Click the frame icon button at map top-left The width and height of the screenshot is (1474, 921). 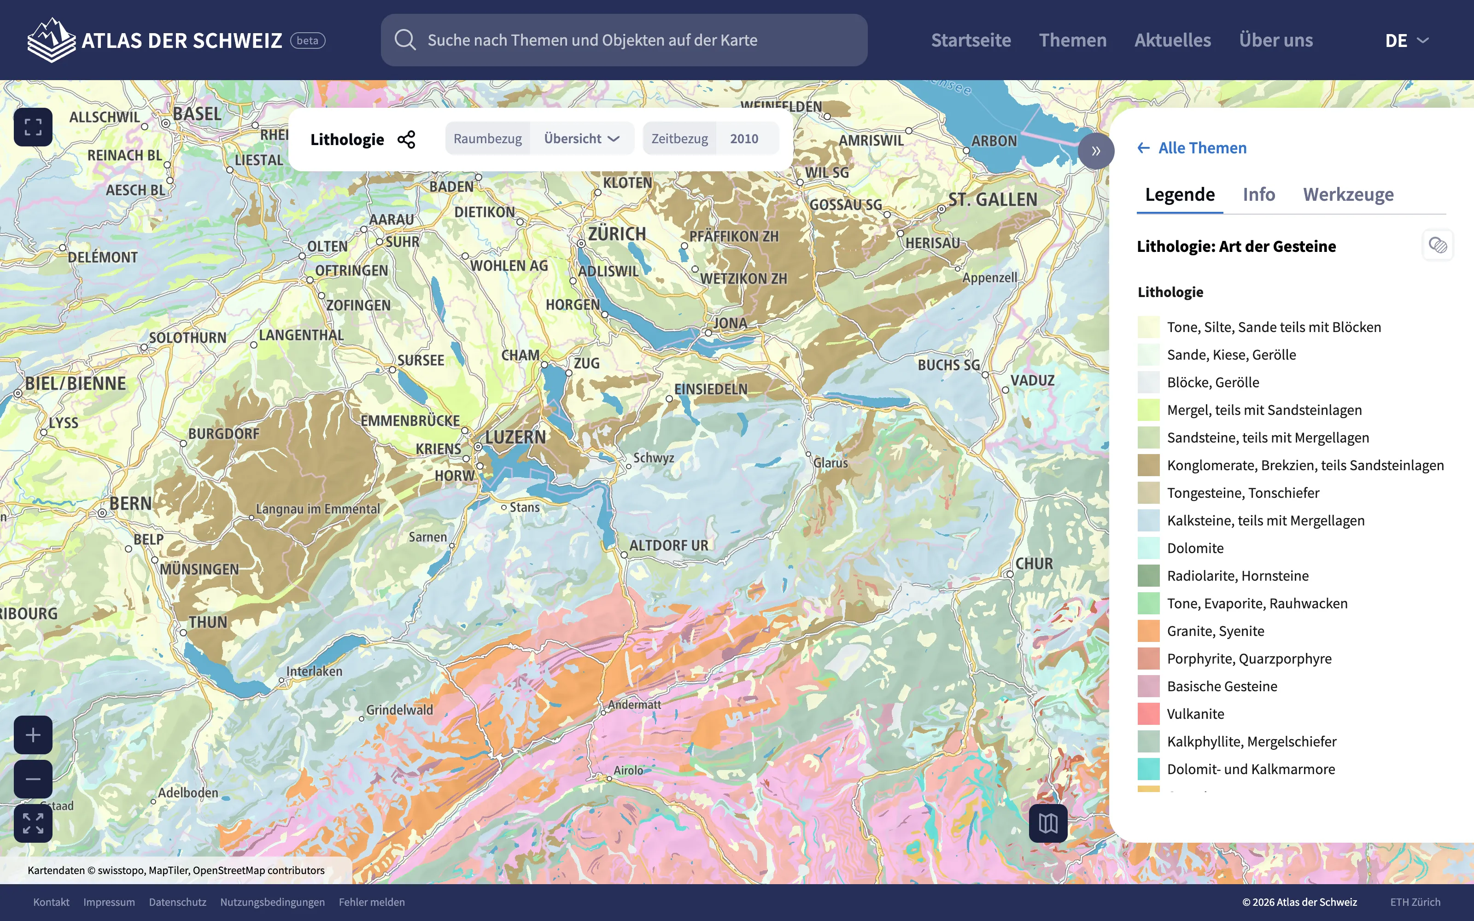33,127
